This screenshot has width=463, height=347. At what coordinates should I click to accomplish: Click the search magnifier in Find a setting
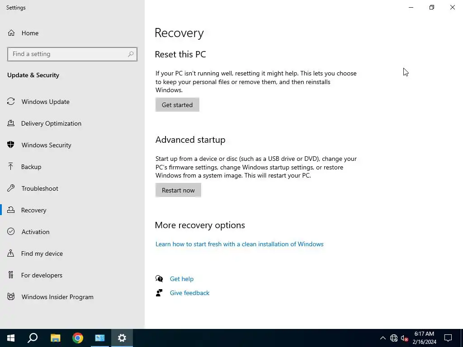pyautogui.click(x=131, y=54)
